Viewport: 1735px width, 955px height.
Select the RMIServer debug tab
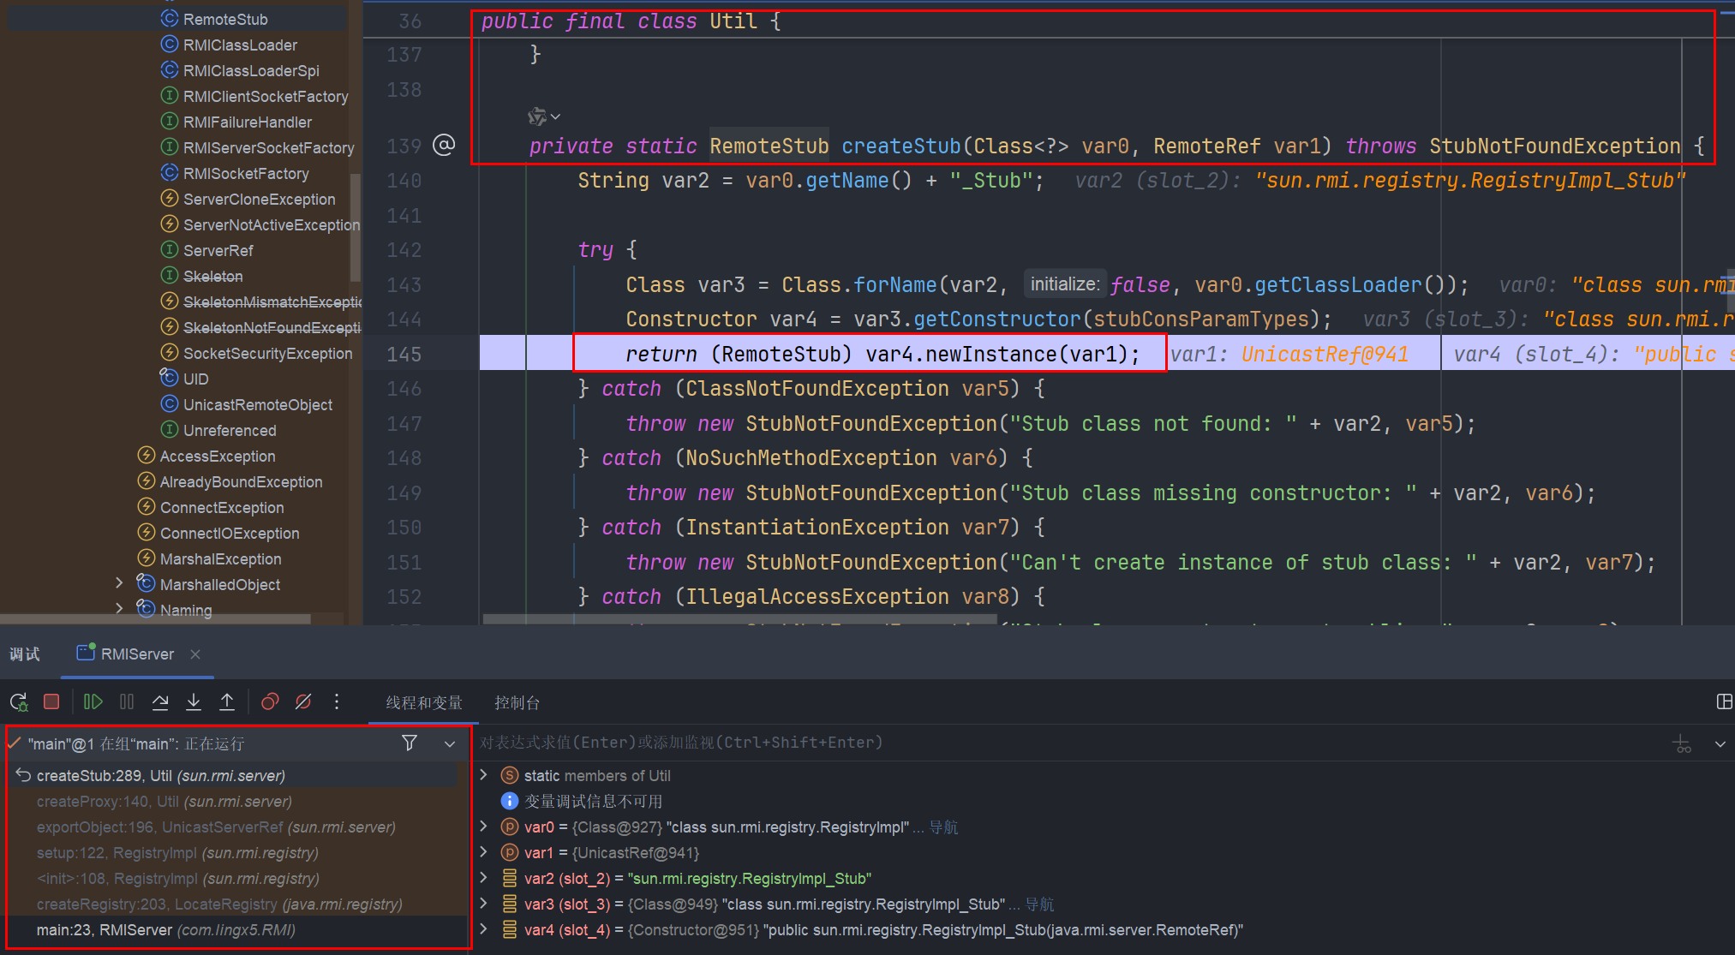point(137,654)
